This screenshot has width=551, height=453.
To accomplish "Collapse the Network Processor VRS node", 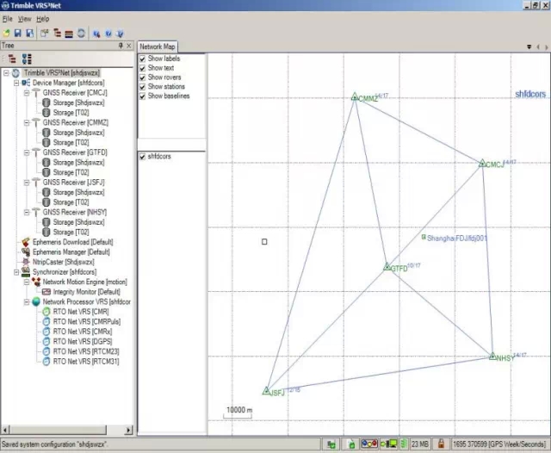I will (27, 302).
